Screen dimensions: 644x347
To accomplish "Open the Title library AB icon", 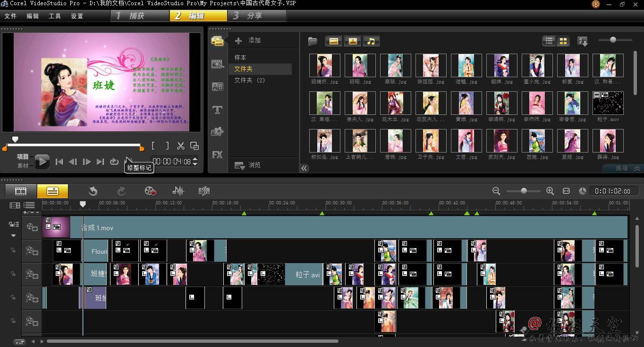I will (x=217, y=87).
